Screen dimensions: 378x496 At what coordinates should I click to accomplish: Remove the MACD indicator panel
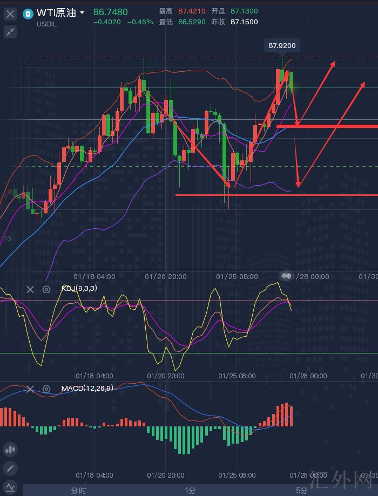click(x=30, y=389)
